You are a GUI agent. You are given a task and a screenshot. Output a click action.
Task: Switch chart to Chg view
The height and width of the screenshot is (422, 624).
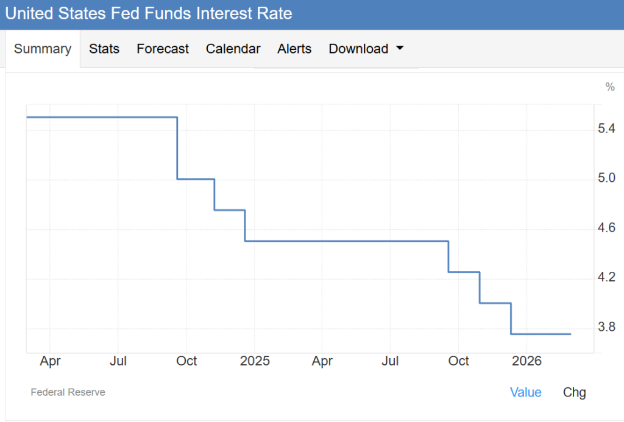coord(574,392)
